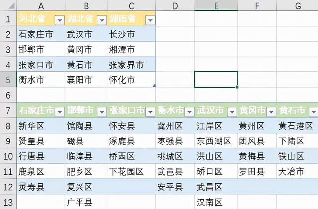The height and width of the screenshot is (209, 318).
Task: Select row 7 header
Action: [8, 111]
